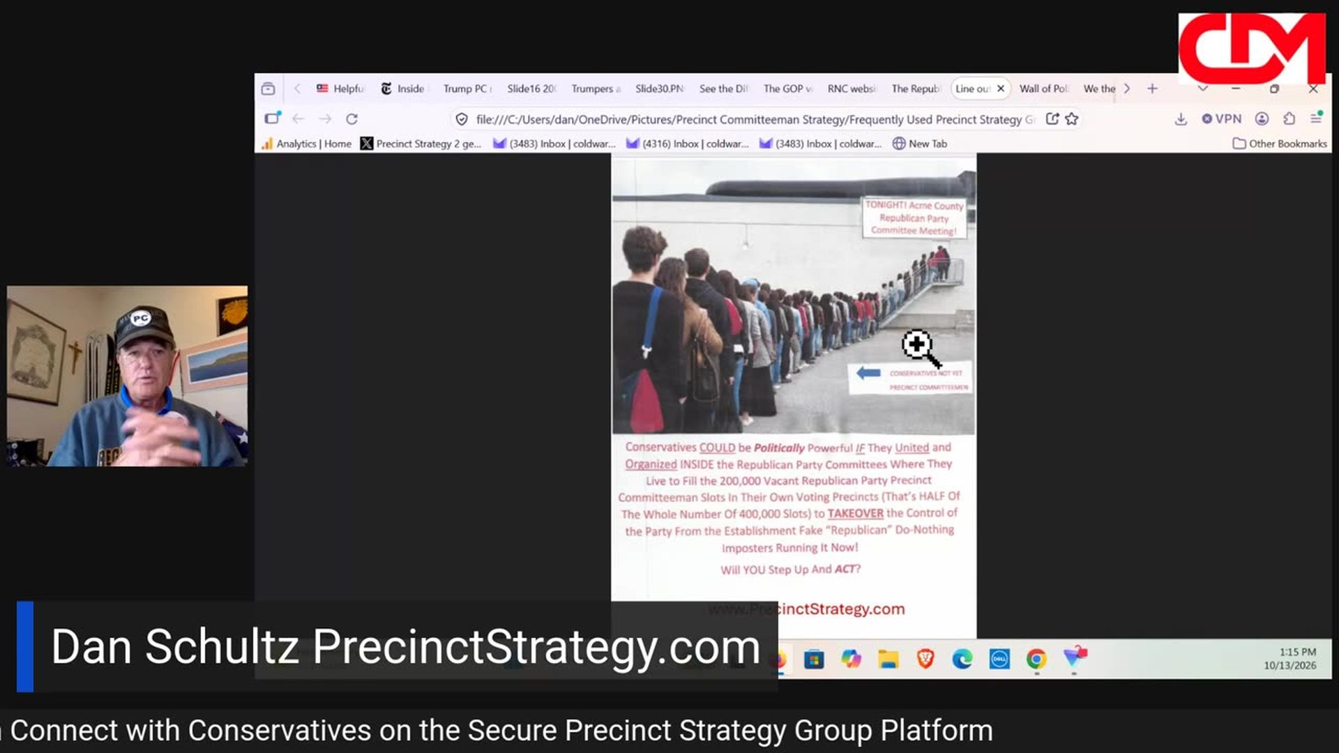1339x753 pixels.
Task: Open Microsoft Edge from the taskbar
Action: tap(962, 659)
